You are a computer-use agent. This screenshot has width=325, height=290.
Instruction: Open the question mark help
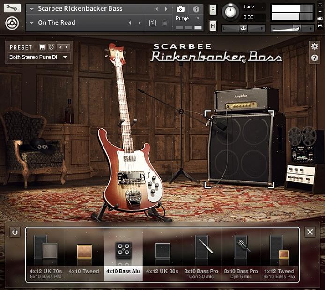pyautogui.click(x=314, y=58)
